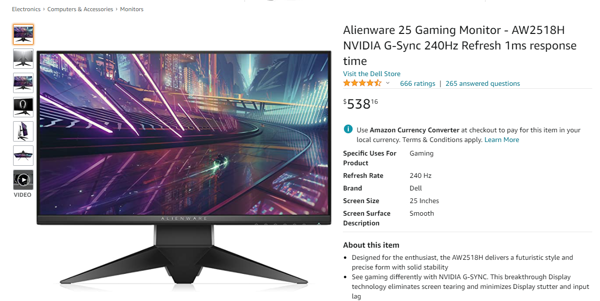Select the third product image thumbnail
The image size is (600, 301).
pos(23,83)
